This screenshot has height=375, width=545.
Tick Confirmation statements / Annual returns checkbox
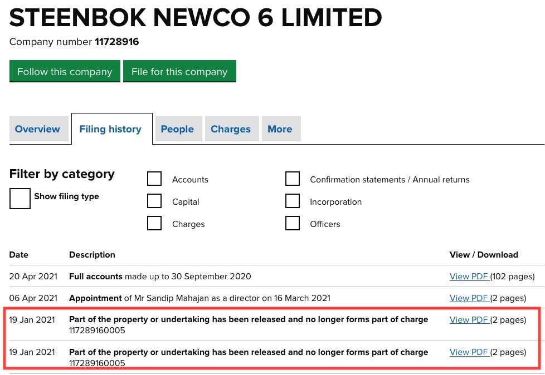[x=293, y=179]
